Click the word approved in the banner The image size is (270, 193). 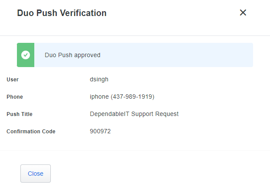click(87, 55)
